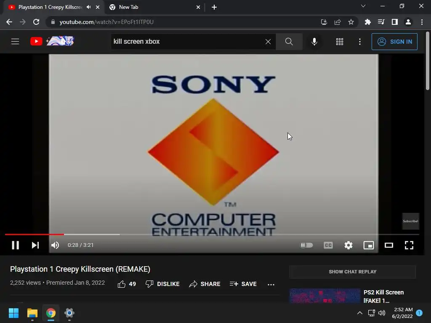View site information via the lock icon
Screen dimensions: 431x323
pos(53,22)
